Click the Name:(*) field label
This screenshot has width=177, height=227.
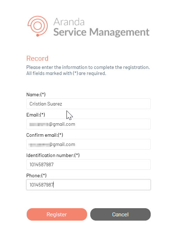pos(36,94)
